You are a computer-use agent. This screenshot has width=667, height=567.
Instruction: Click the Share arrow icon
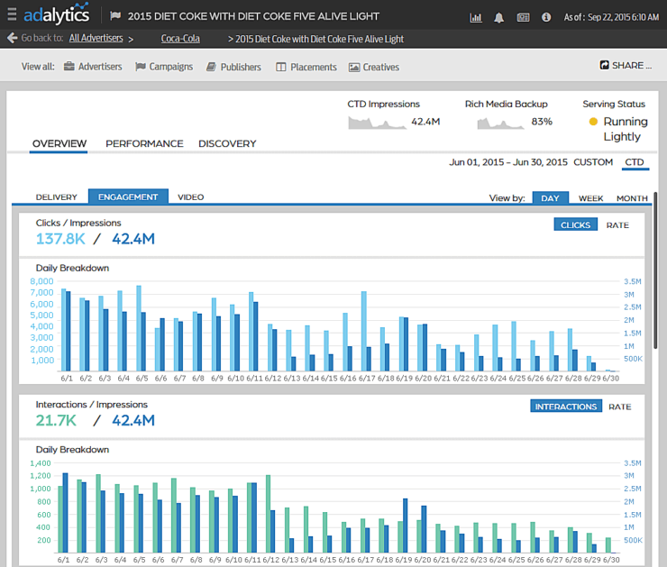[x=604, y=65]
